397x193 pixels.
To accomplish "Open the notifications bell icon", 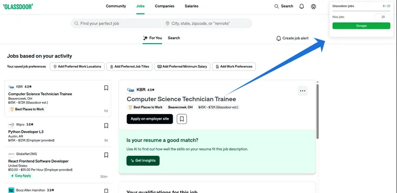I will tap(302, 6).
